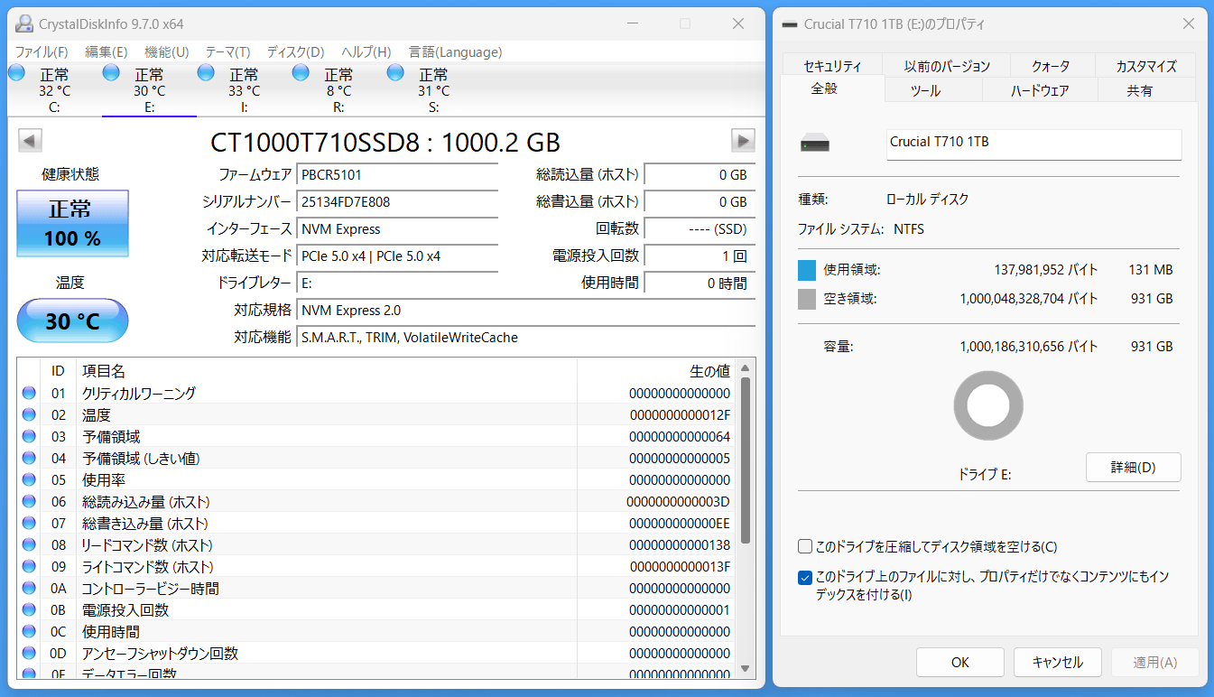Open the テーマ(T) menu
Image resolution: width=1214 pixels, height=697 pixels.
click(228, 52)
